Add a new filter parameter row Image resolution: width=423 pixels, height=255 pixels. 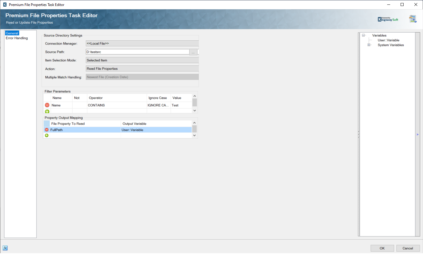[47, 112]
